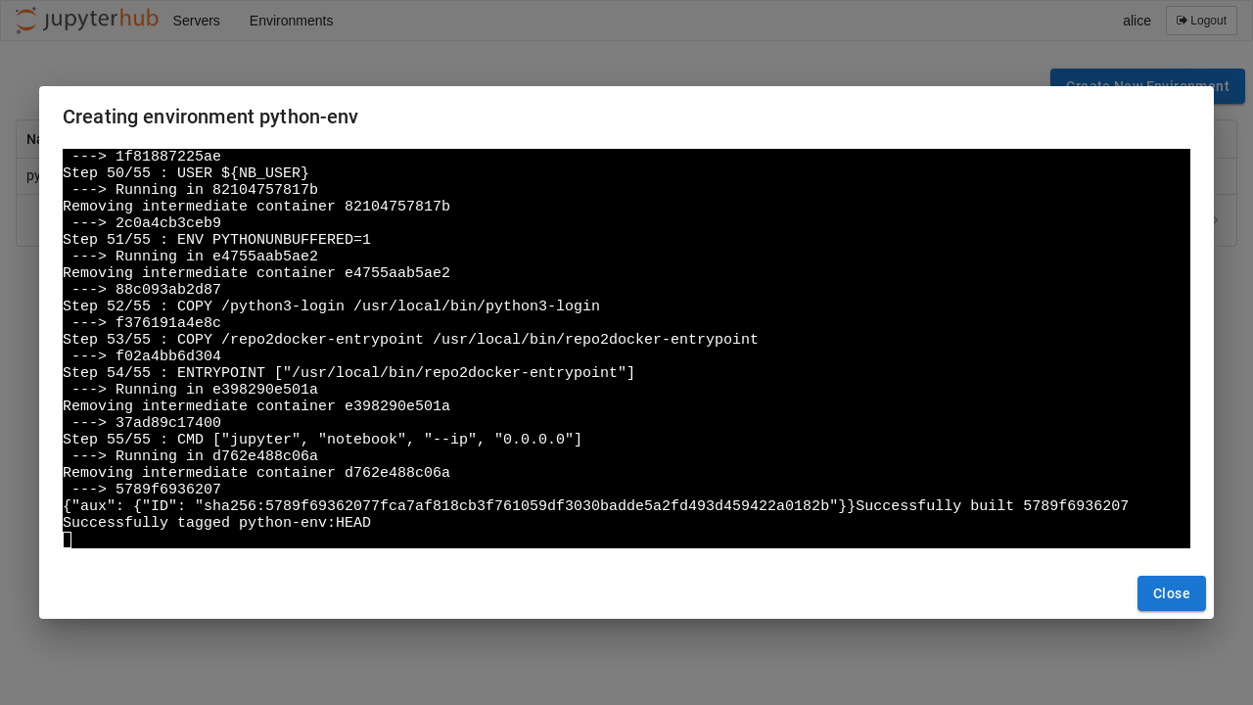Viewport: 1253px width, 705px height.
Task: Log out using the Logout button
Action: [x=1201, y=21]
